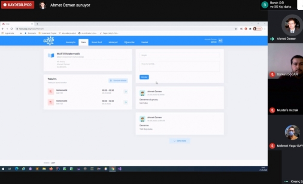Open İncelenecek Projeler bookmark folder
Screen dimensions: 303x184
coord(48,33)
